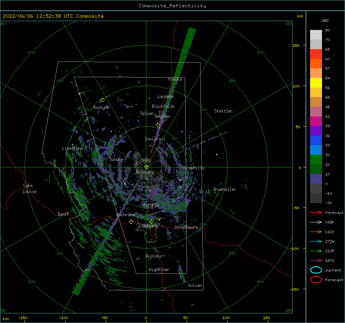Select the magenta 42 dBZ color swatch
The width and height of the screenshot is (345, 323).
(x=316, y=121)
